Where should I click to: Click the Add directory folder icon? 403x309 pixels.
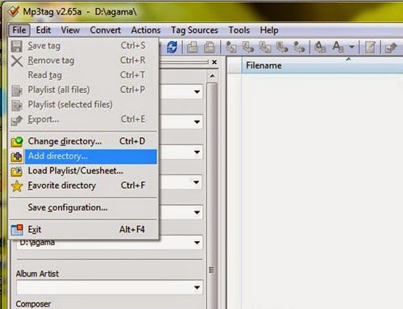(17, 157)
